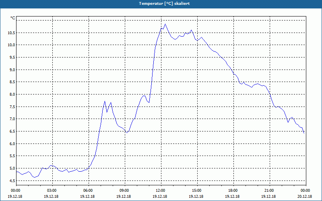Click the 6,5 y-axis value
322x201 pixels.
[x=12, y=131]
